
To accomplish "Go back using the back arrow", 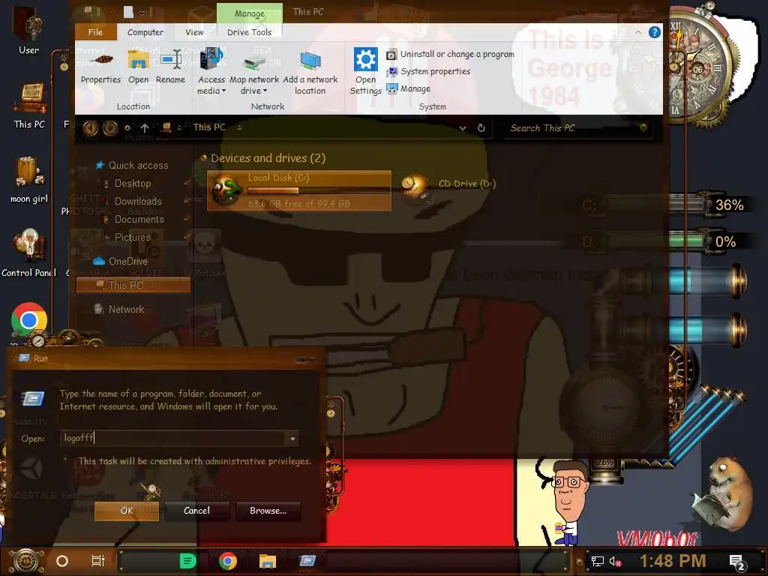I will pyautogui.click(x=90, y=127).
